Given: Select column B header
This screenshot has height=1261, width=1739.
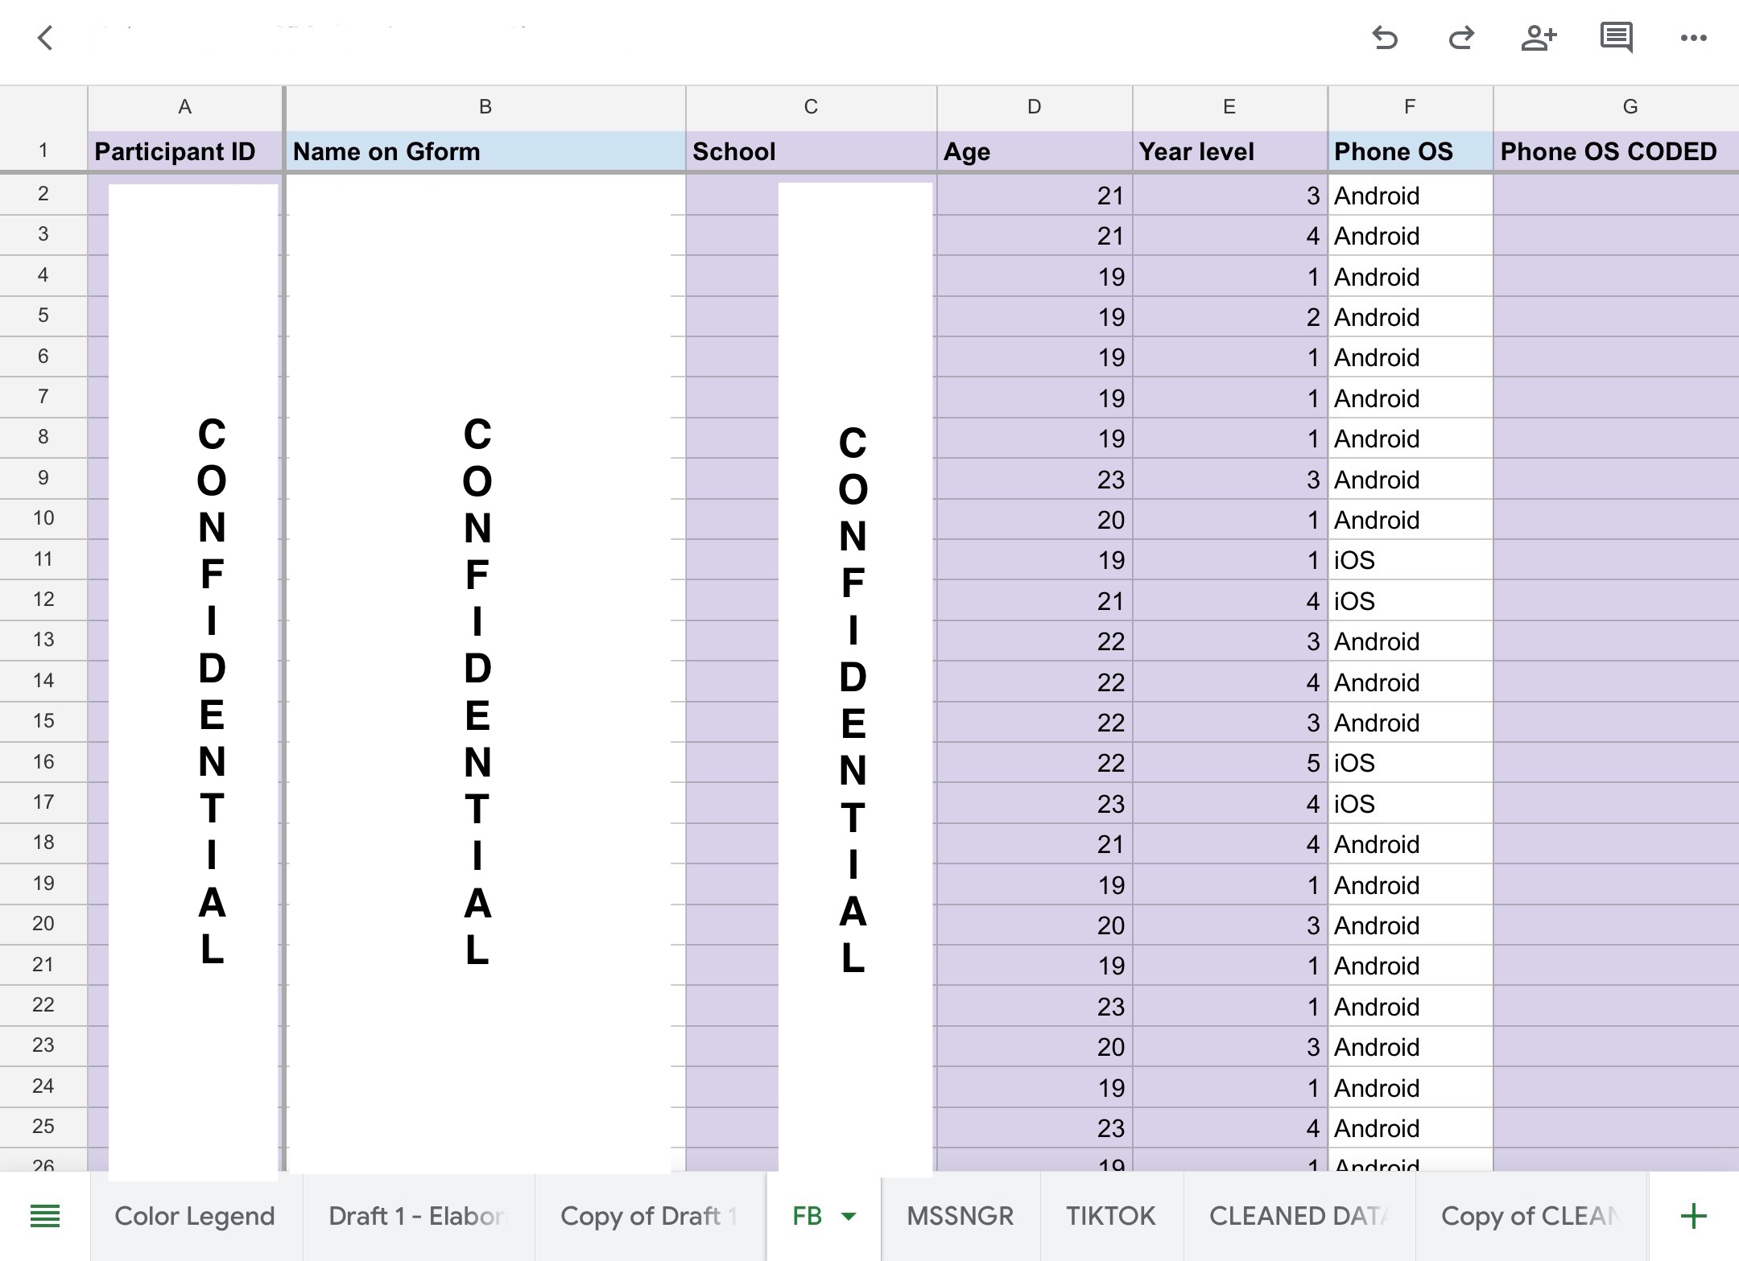Looking at the screenshot, I should tap(485, 108).
